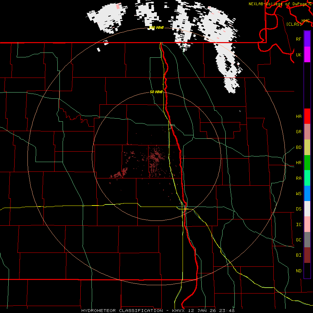
Task: Click the ND legend label
Action: [298, 271]
